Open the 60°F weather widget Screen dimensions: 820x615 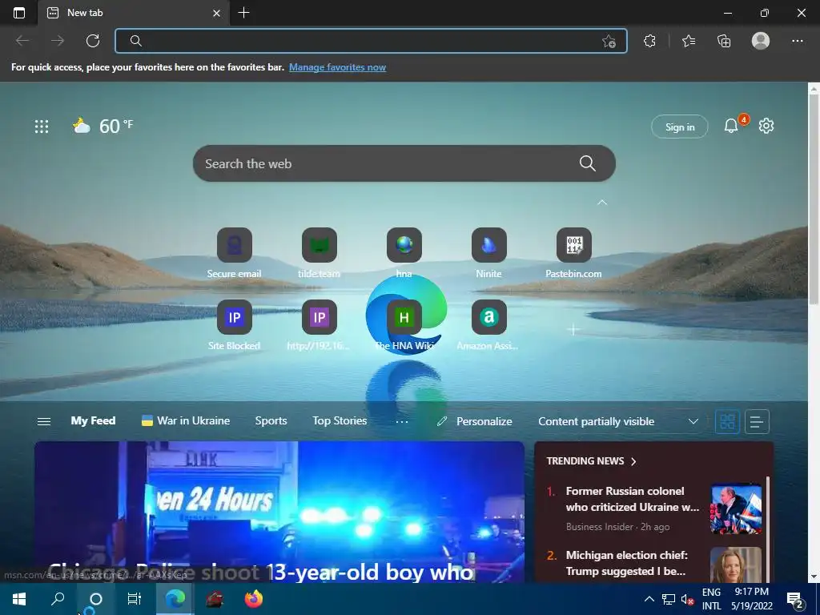tap(103, 126)
